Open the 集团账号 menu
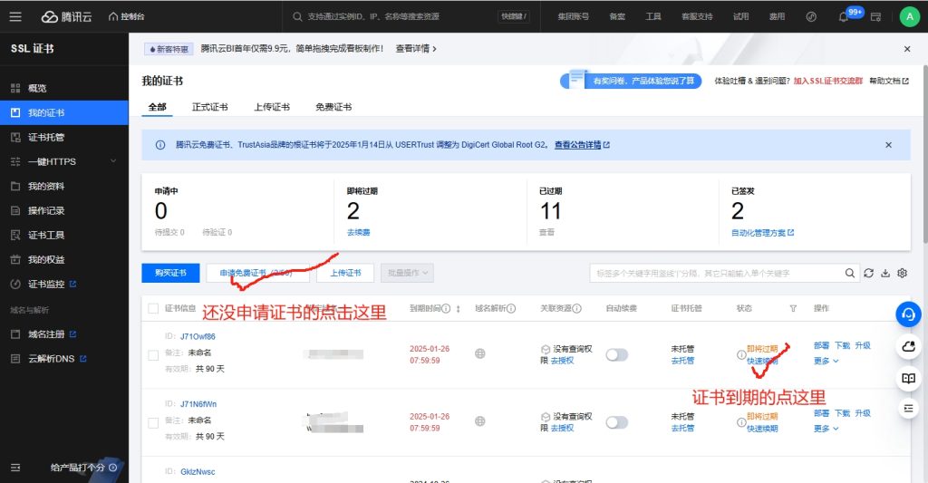928x483 pixels. 573,16
